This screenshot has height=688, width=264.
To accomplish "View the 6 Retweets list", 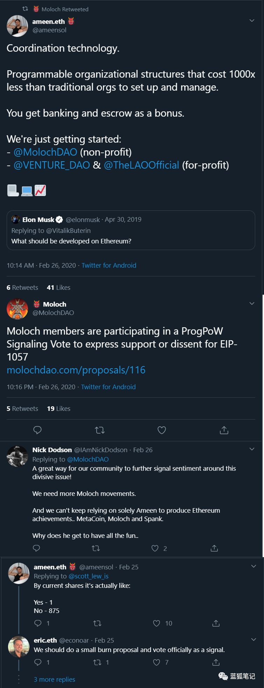I will [22, 287].
